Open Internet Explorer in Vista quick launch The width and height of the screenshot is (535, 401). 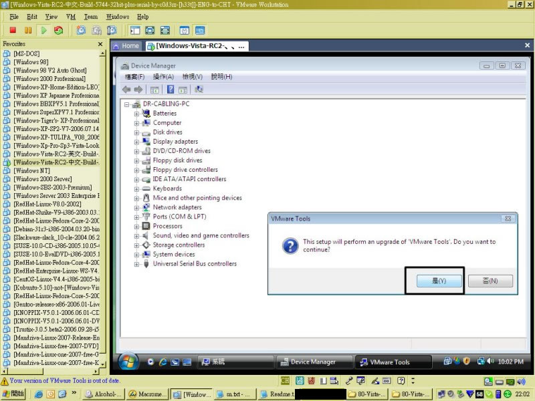163,362
